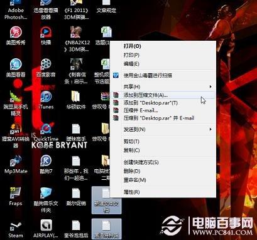
Task: Select the 新建文本文档 highlighted file
Action: 106,200
